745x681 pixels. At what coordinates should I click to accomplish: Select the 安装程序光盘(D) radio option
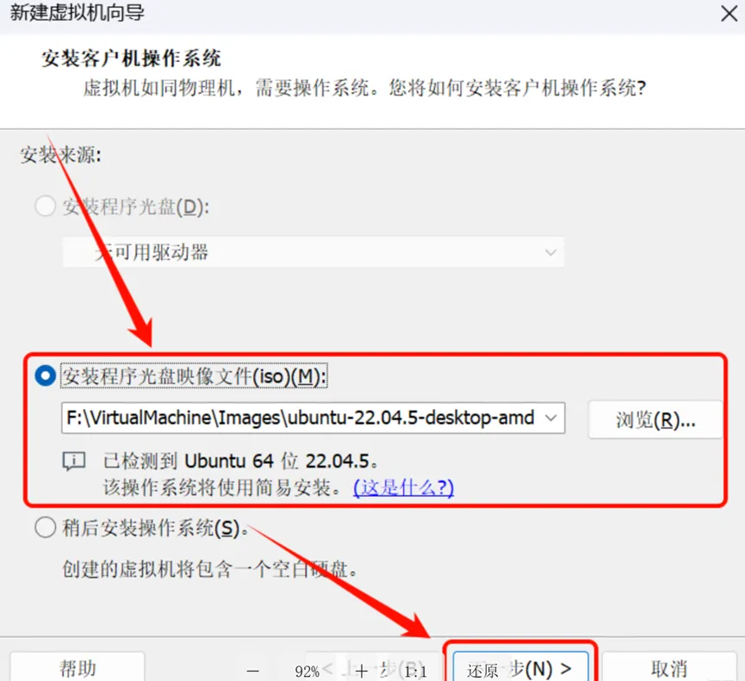[46, 207]
